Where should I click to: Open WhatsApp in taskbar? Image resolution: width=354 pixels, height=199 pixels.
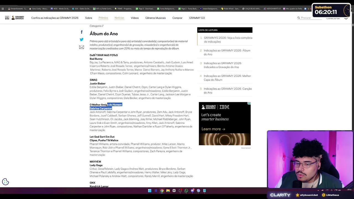[186, 191]
